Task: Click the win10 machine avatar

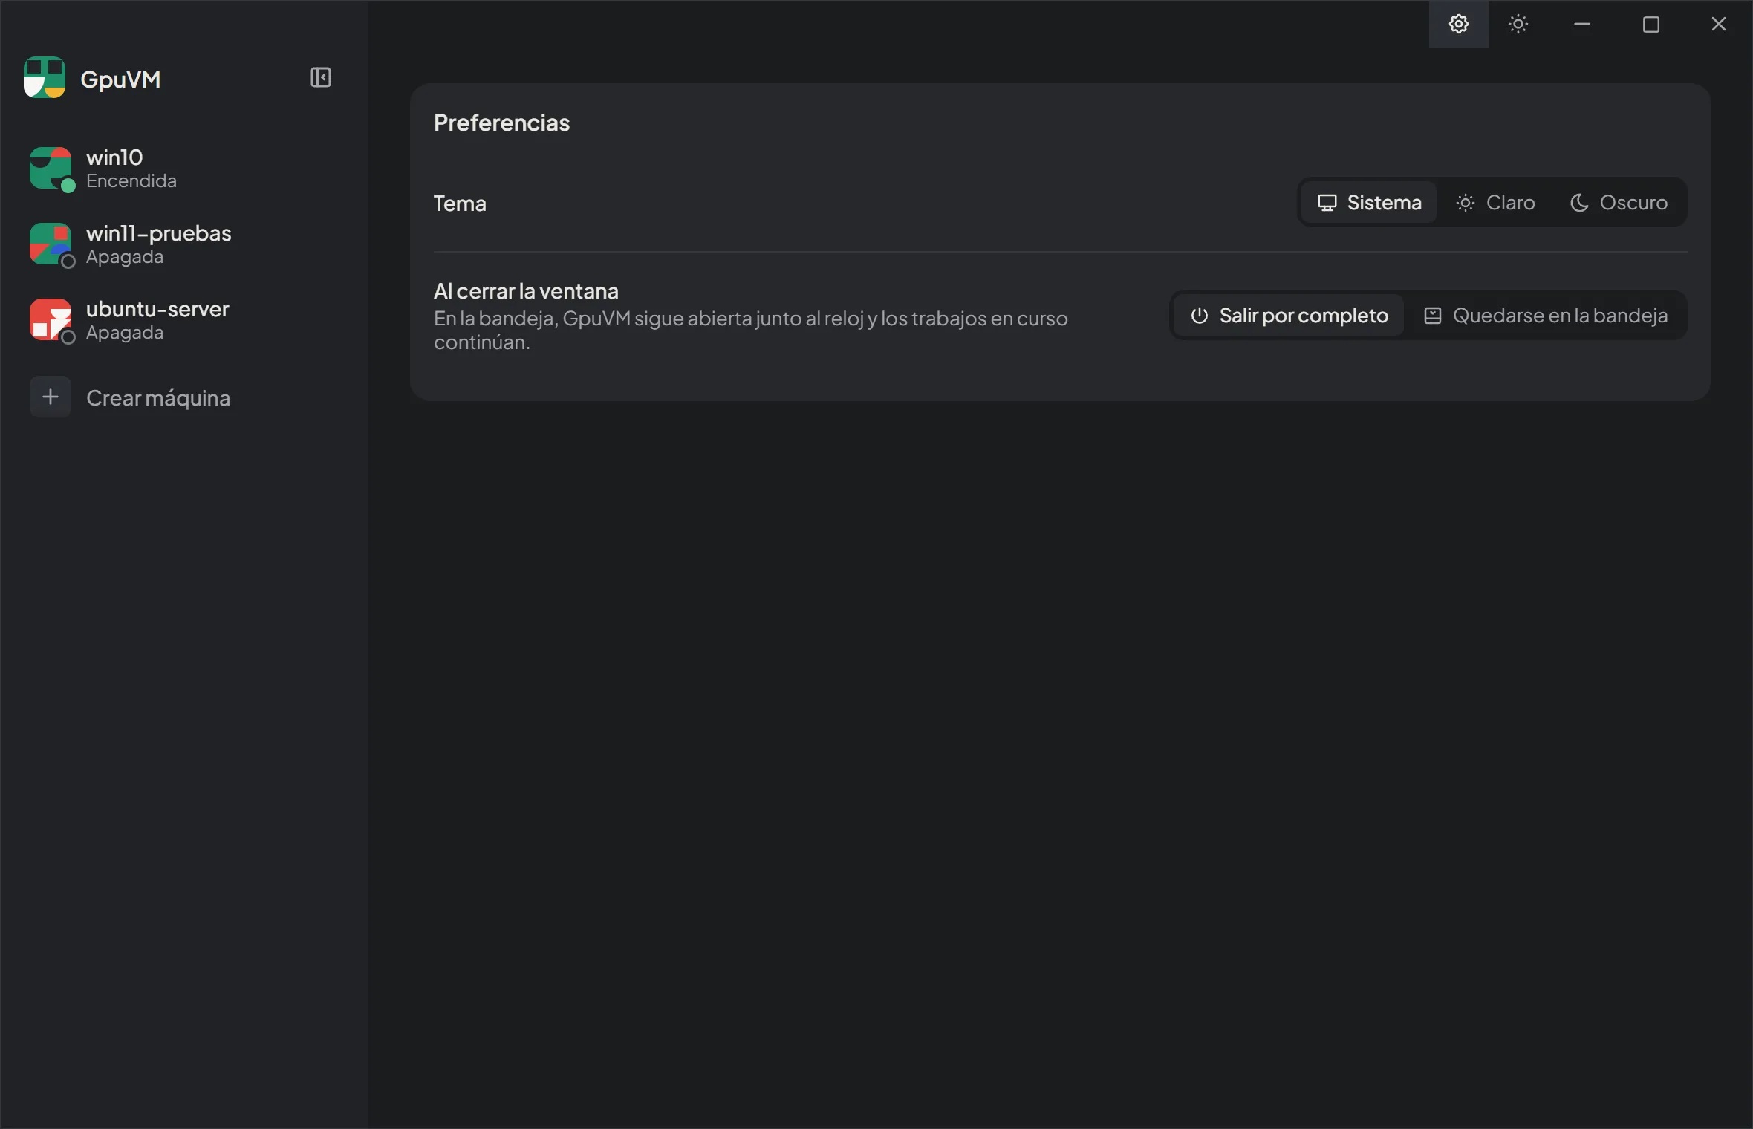Action: tap(51, 168)
